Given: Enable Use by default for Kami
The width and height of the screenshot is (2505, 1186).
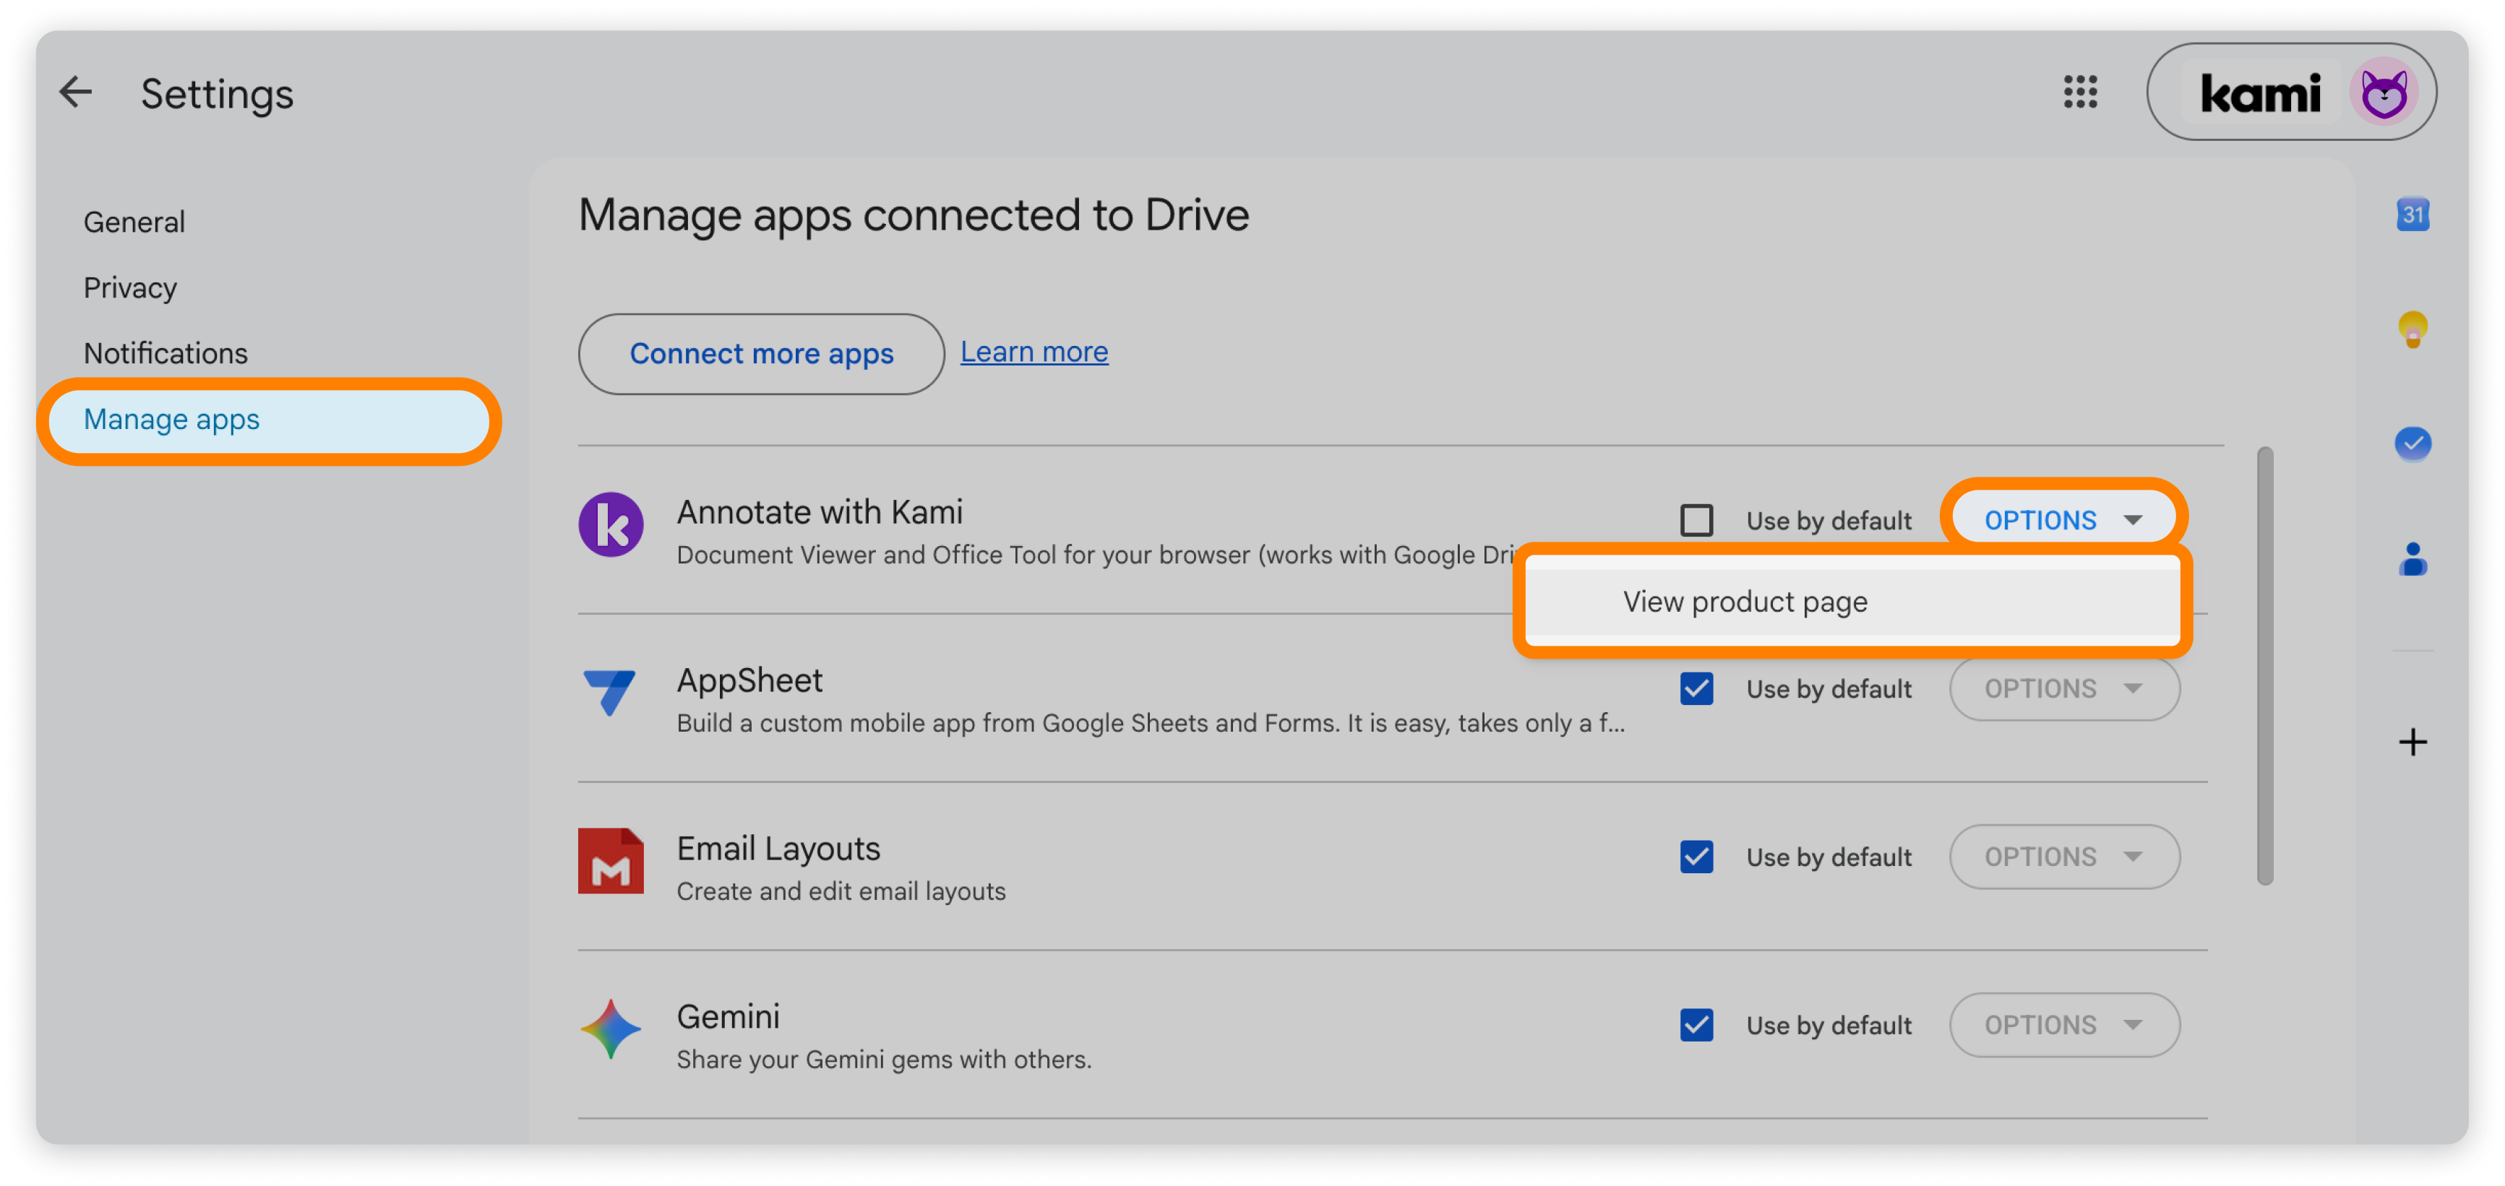Looking at the screenshot, I should pos(1696,520).
